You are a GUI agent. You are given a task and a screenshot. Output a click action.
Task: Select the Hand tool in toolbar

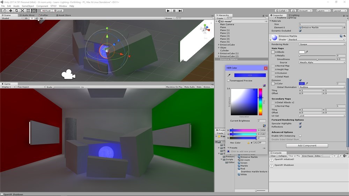pyautogui.click(x=5, y=11)
